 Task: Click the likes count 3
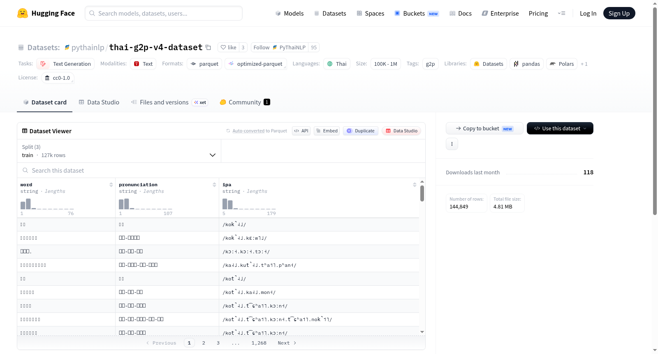point(243,47)
